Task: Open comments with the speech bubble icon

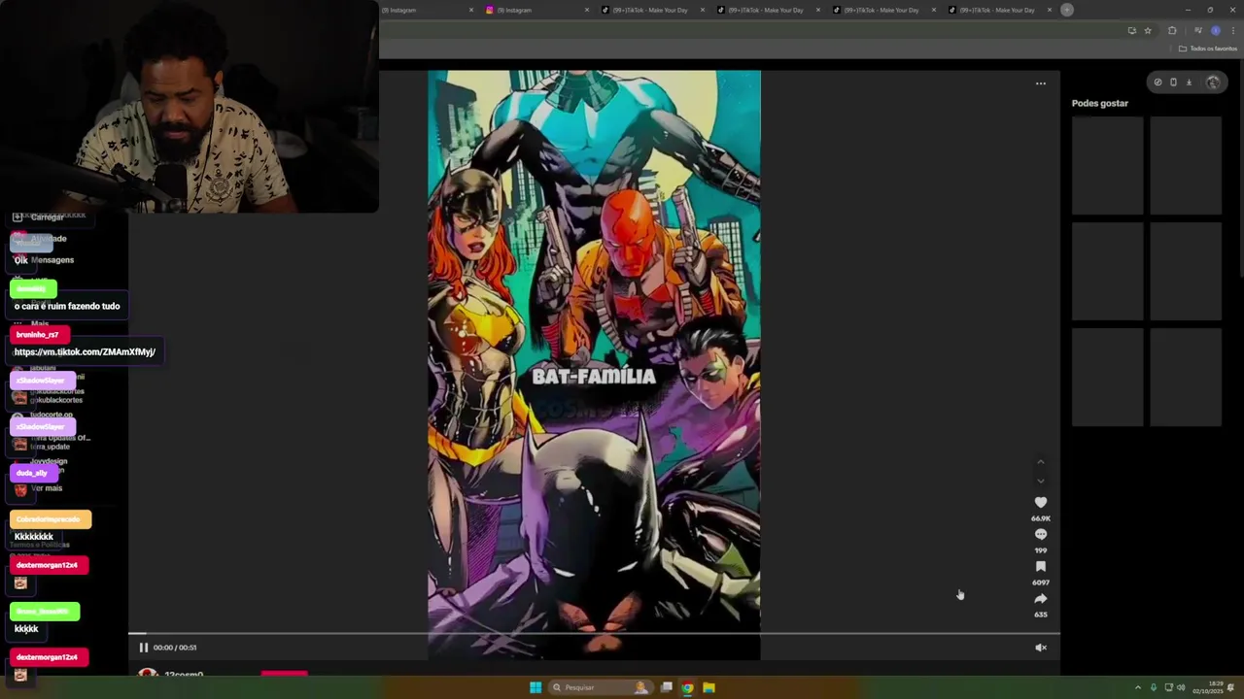Action: (x=1041, y=534)
